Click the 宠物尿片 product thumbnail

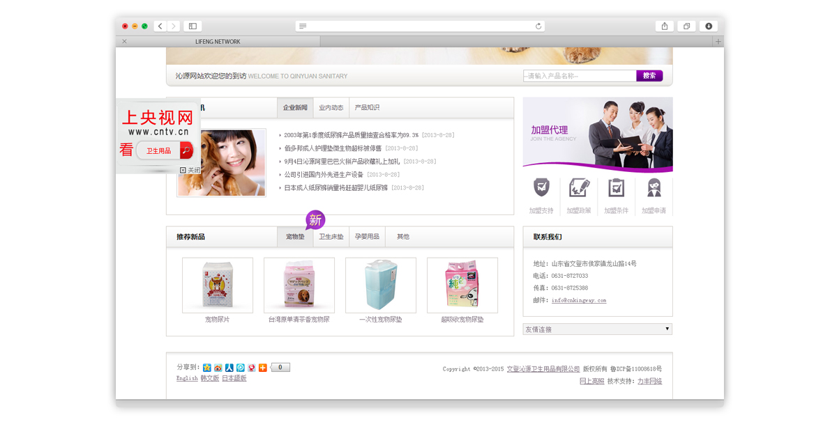(218, 286)
